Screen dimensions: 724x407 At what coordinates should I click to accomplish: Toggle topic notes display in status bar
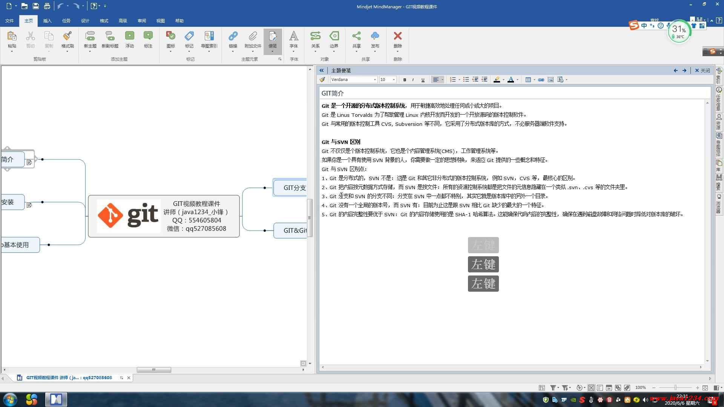click(600, 388)
